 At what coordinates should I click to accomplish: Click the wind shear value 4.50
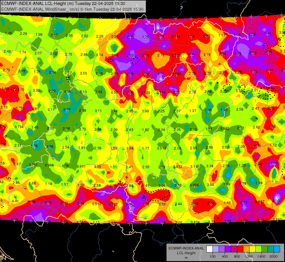pos(114,92)
